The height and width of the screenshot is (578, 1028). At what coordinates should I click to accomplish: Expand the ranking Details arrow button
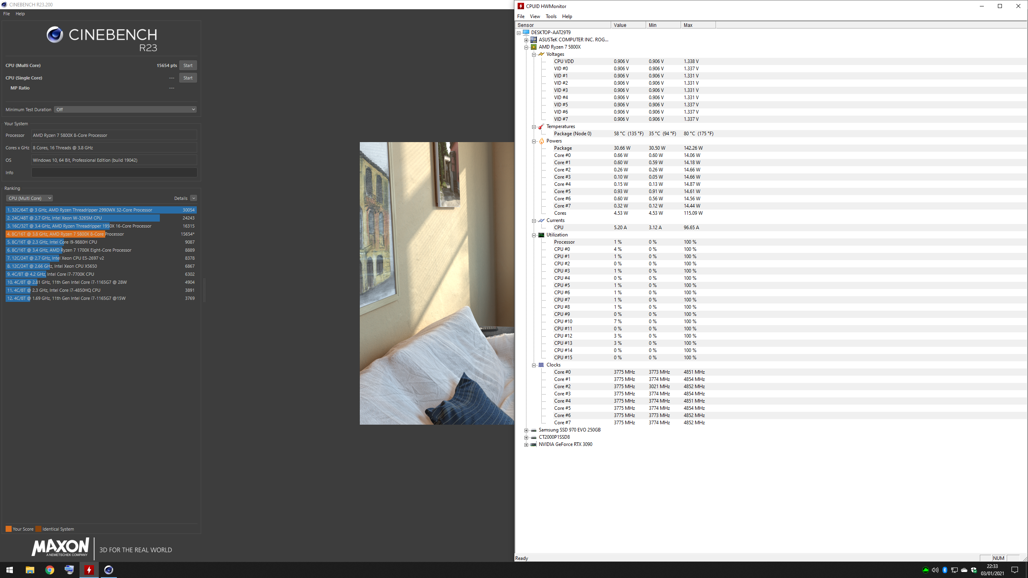(194, 198)
